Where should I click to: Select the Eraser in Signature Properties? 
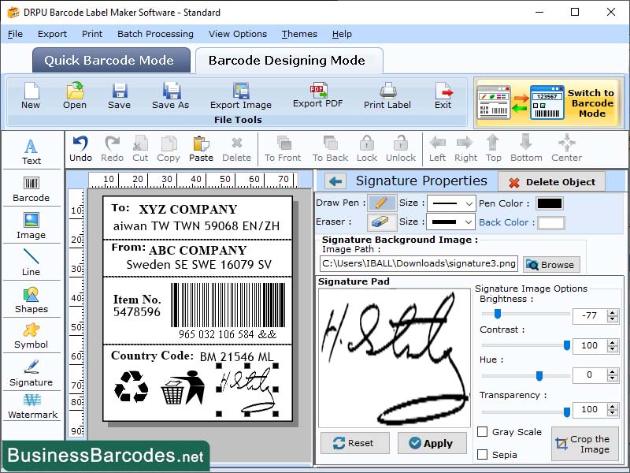click(380, 222)
